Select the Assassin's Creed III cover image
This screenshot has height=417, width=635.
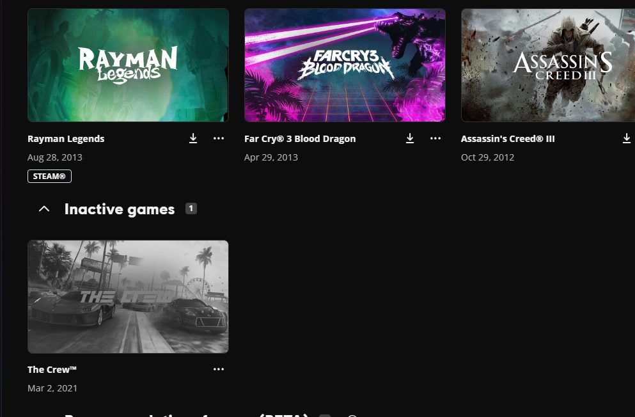(548, 65)
